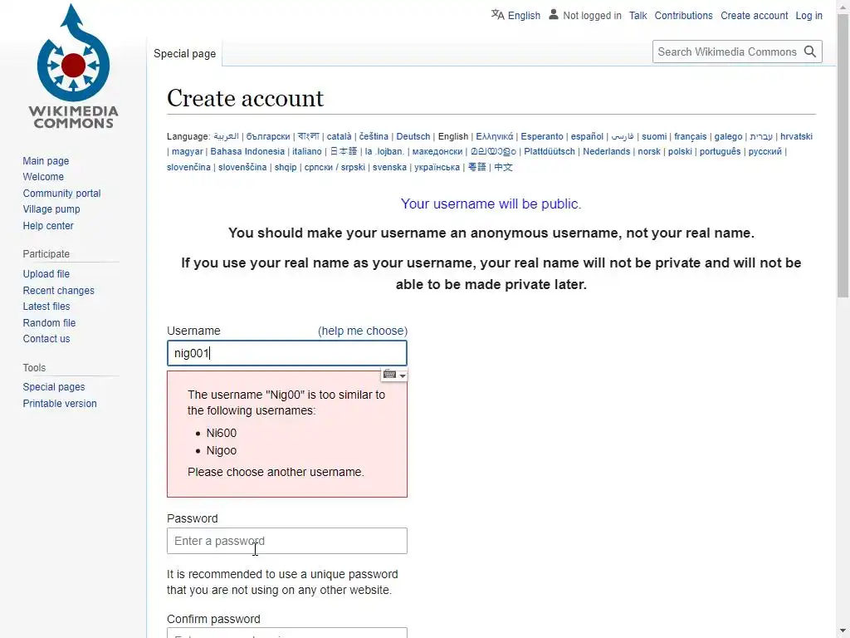Open Random file
This screenshot has height=638, width=850.
tap(49, 323)
